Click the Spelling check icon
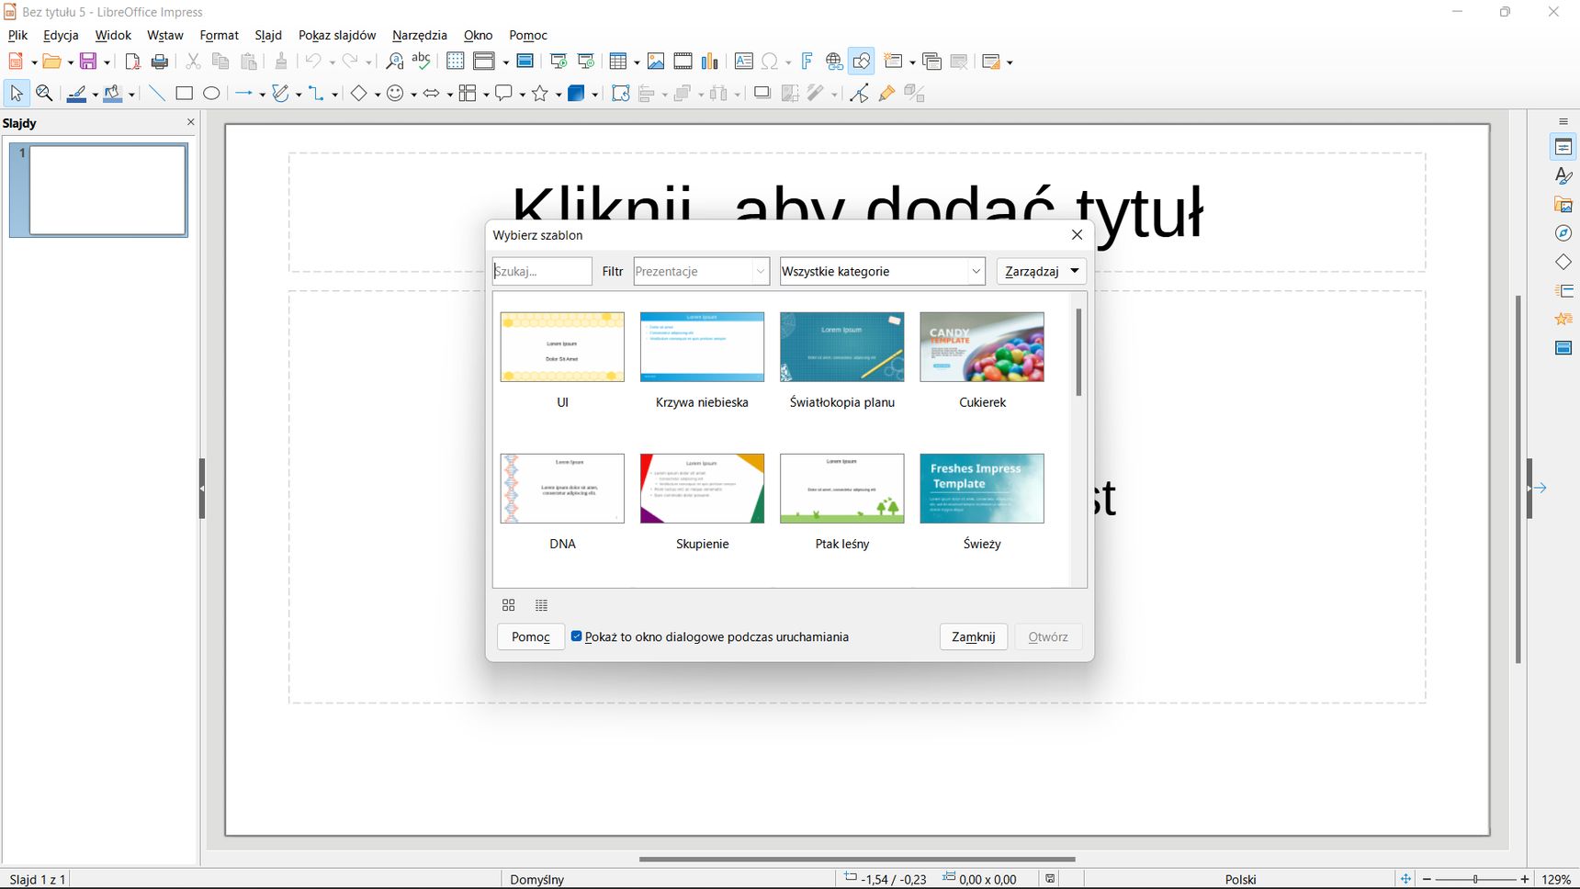 (x=422, y=62)
